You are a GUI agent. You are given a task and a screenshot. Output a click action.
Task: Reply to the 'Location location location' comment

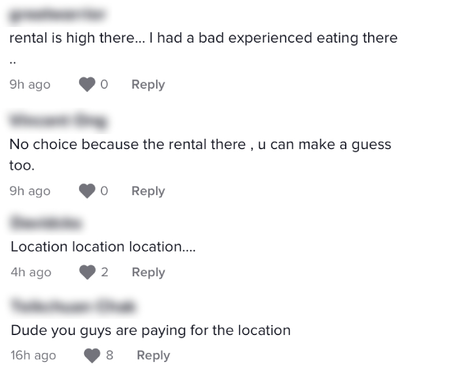149,272
